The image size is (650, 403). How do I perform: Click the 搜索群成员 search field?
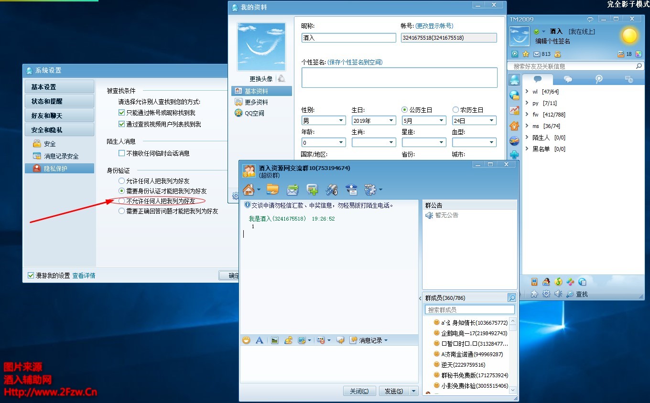[469, 310]
